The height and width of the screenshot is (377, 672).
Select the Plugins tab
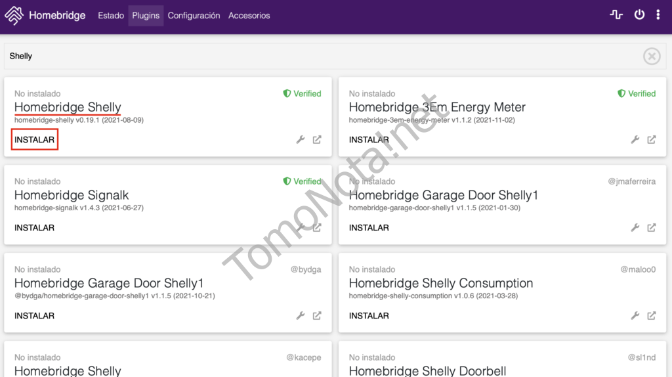(x=146, y=16)
